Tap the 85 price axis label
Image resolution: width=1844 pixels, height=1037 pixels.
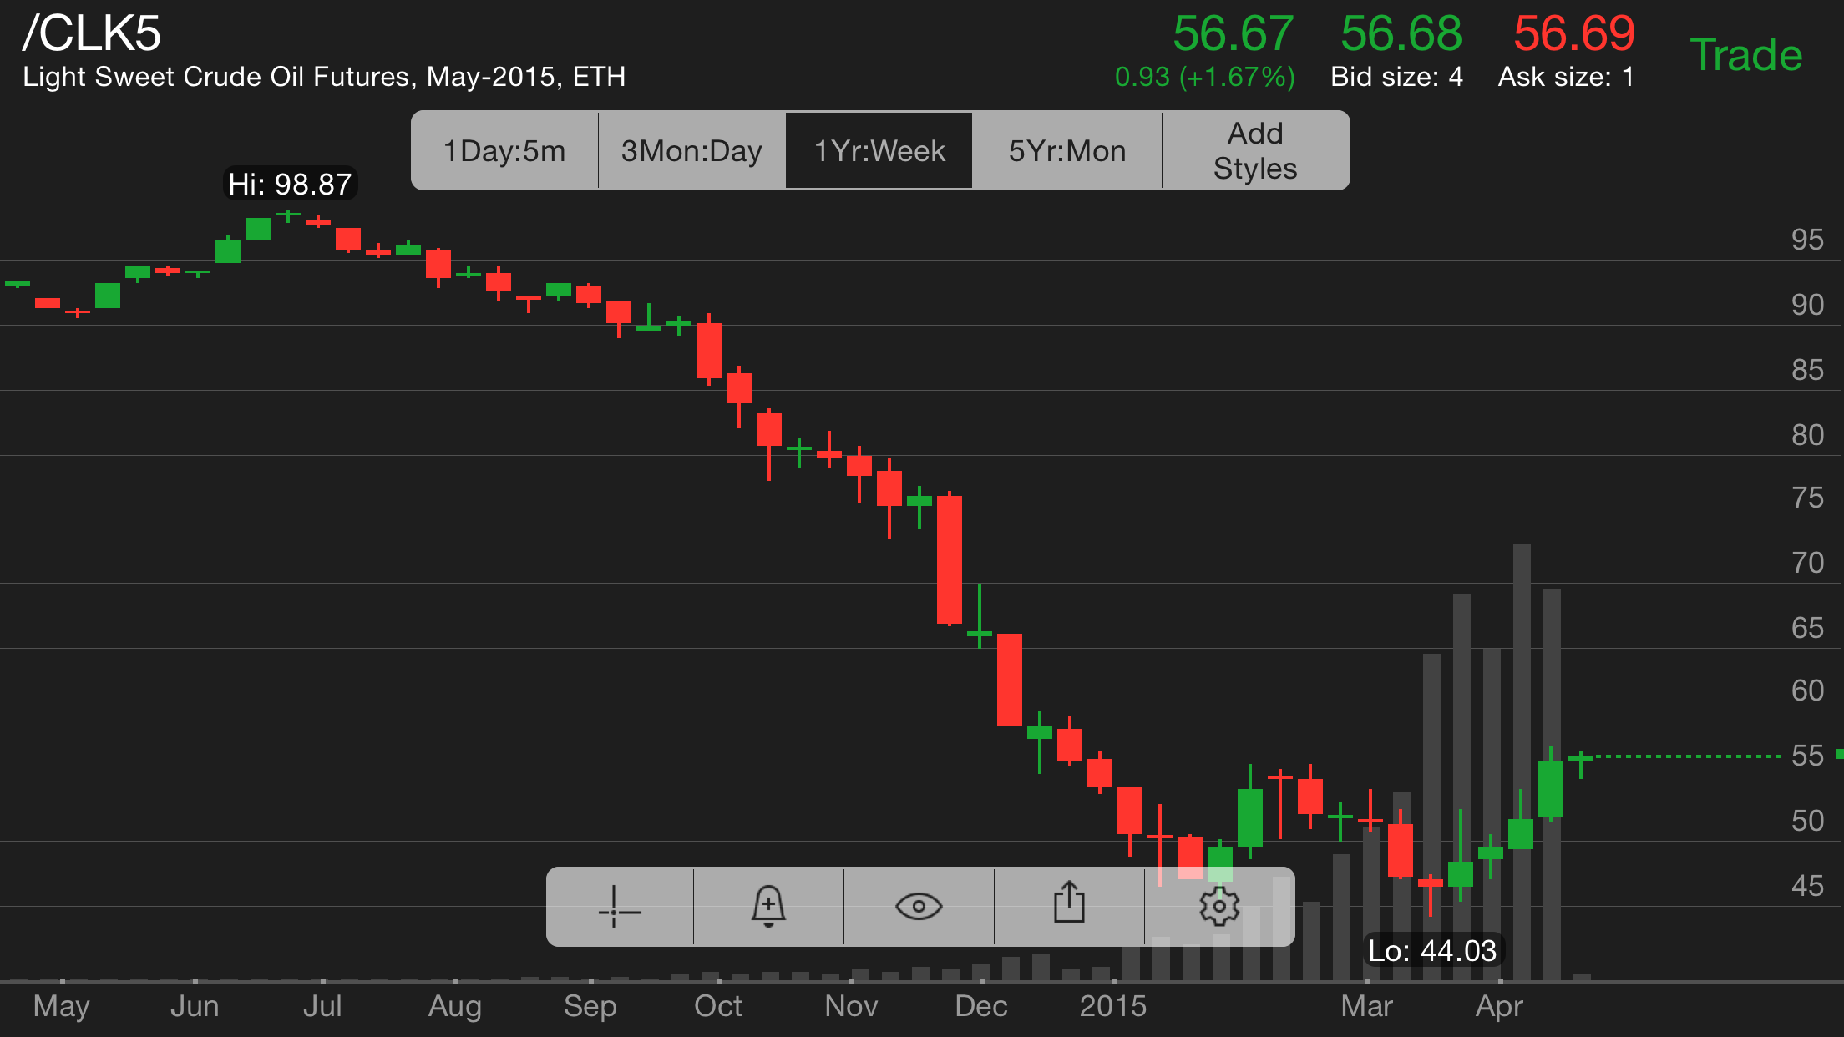pyautogui.click(x=1807, y=370)
